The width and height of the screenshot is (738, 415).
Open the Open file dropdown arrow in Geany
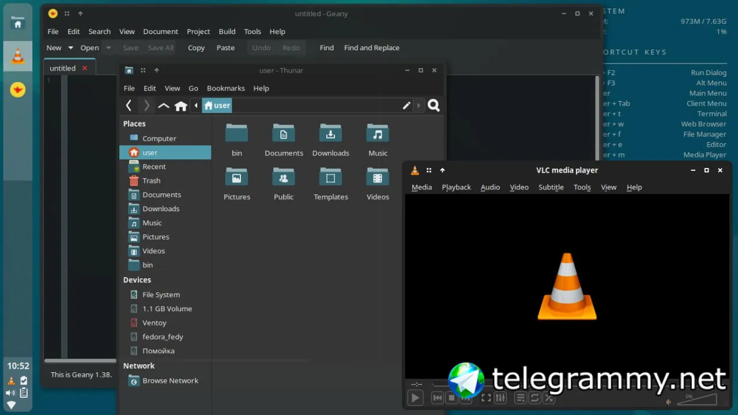click(x=108, y=48)
